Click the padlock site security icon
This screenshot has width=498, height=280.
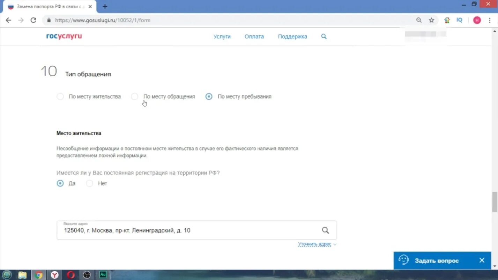(x=49, y=20)
